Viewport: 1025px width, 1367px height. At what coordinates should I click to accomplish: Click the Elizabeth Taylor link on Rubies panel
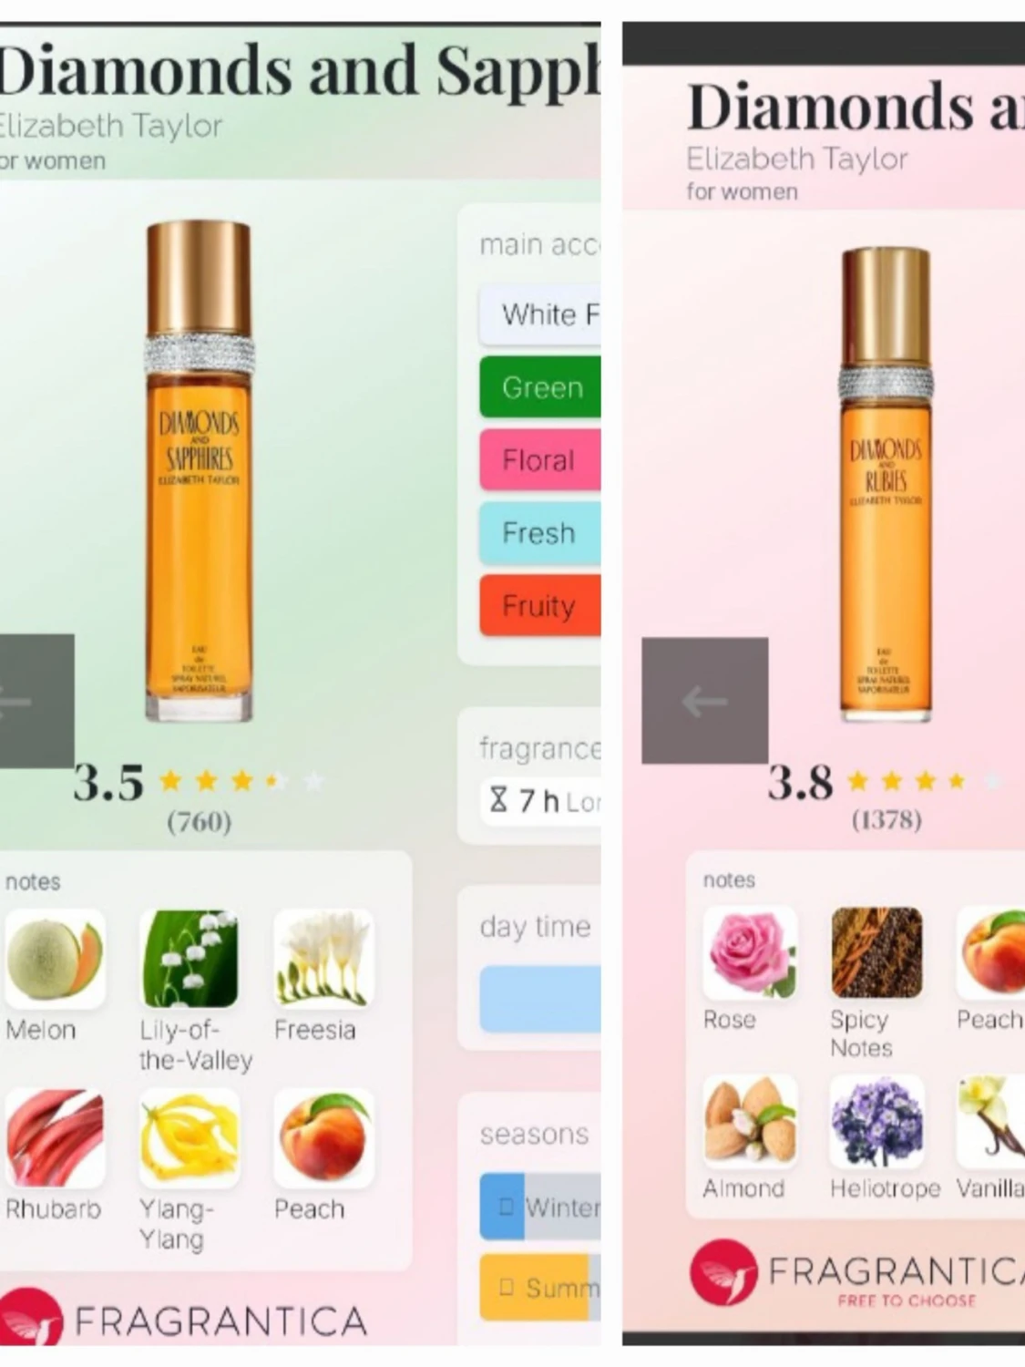click(x=797, y=159)
